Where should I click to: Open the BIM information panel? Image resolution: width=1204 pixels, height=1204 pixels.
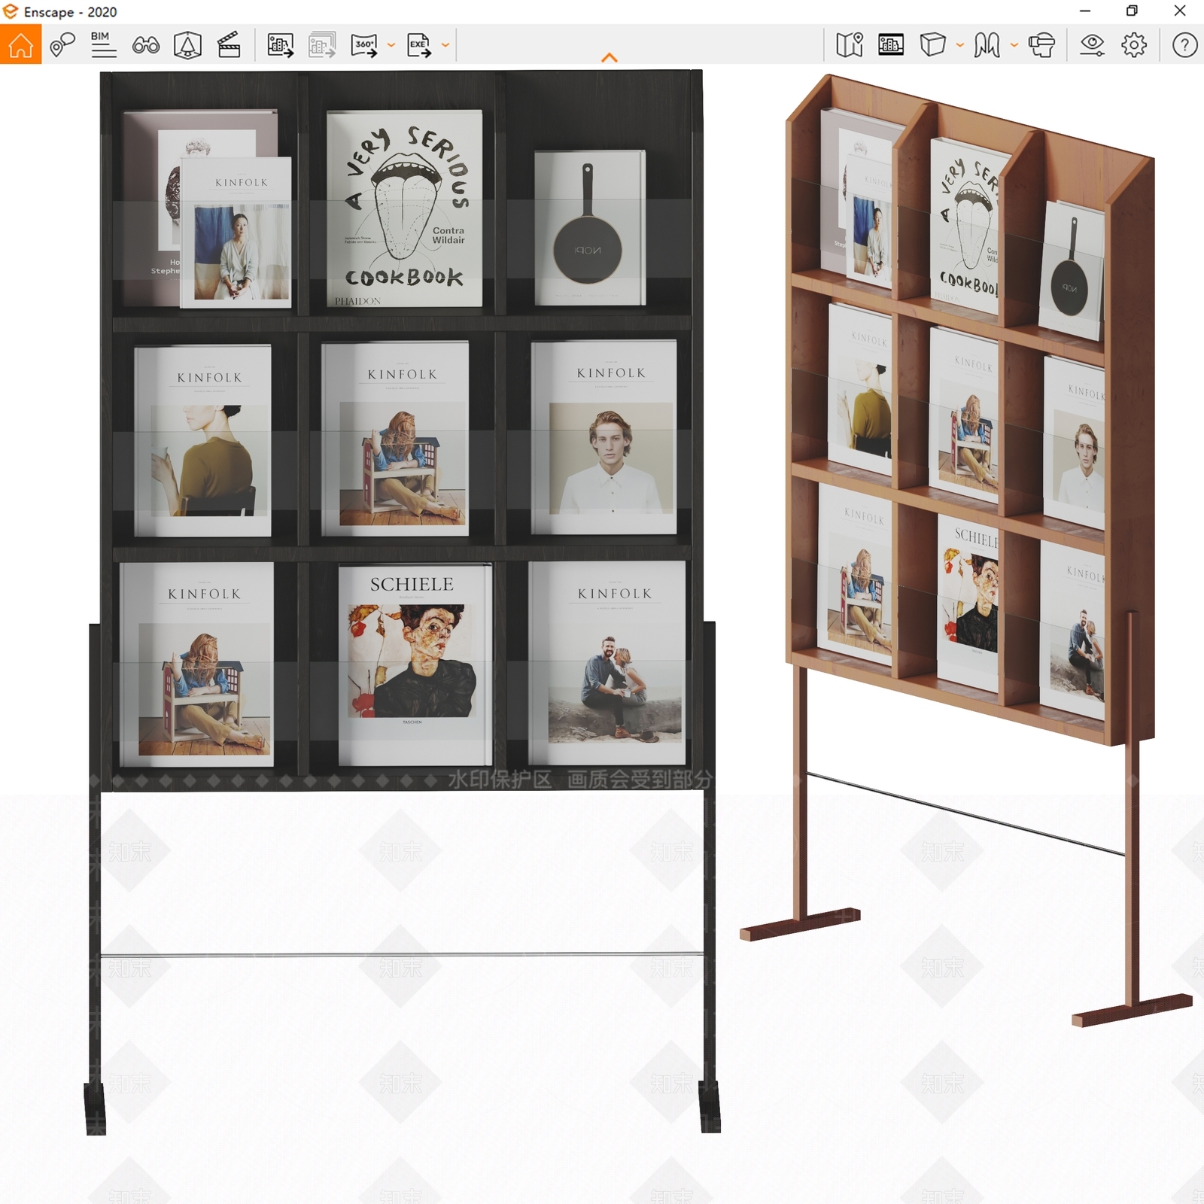point(103,45)
